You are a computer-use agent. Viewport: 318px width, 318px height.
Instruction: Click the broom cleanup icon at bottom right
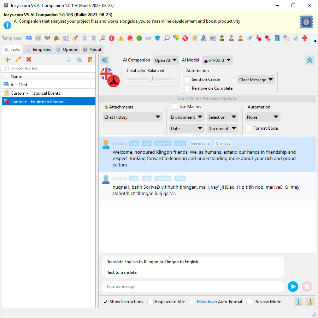pyautogui.click(x=310, y=302)
